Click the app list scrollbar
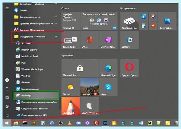The image size is (181, 129). pyautogui.click(x=60, y=103)
